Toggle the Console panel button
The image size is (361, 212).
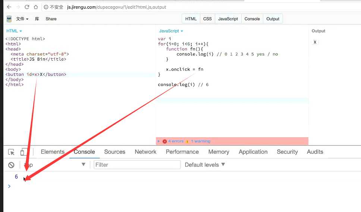(252, 19)
